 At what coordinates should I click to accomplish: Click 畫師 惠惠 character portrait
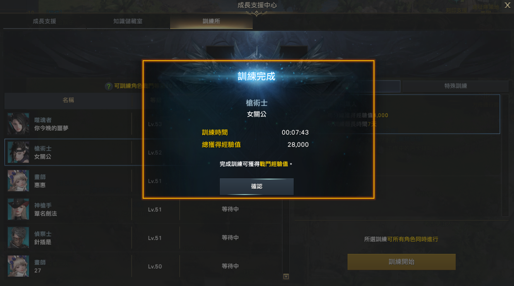(18, 181)
